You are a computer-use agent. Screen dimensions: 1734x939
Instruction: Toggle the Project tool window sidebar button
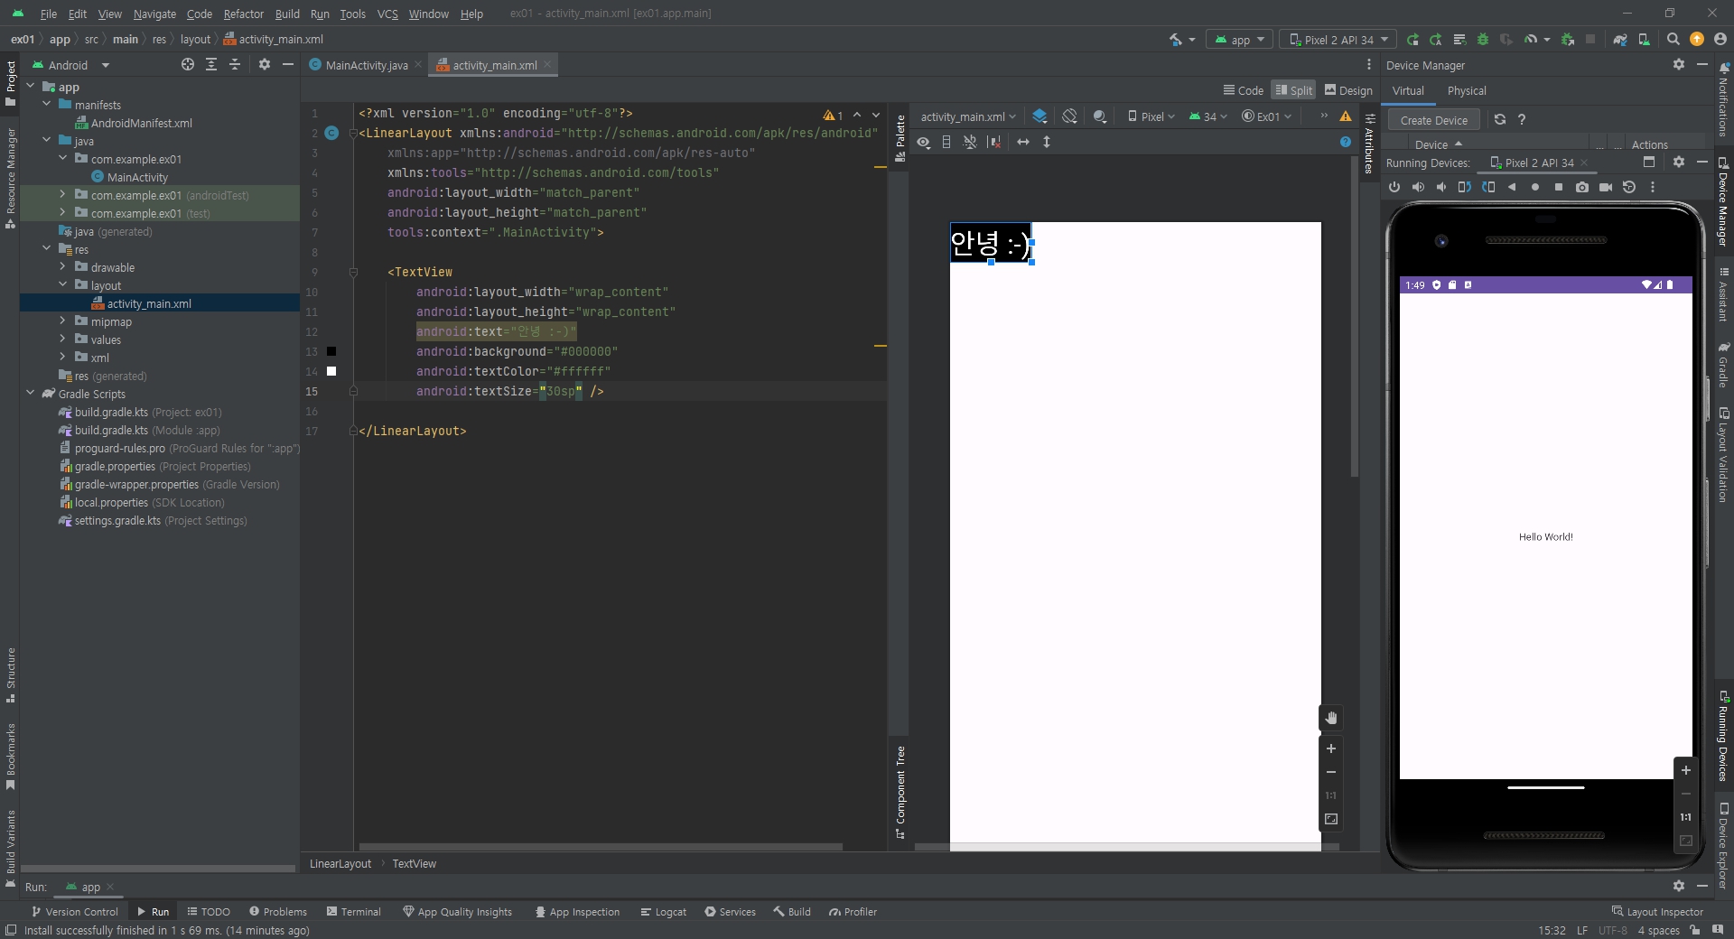[x=10, y=81]
